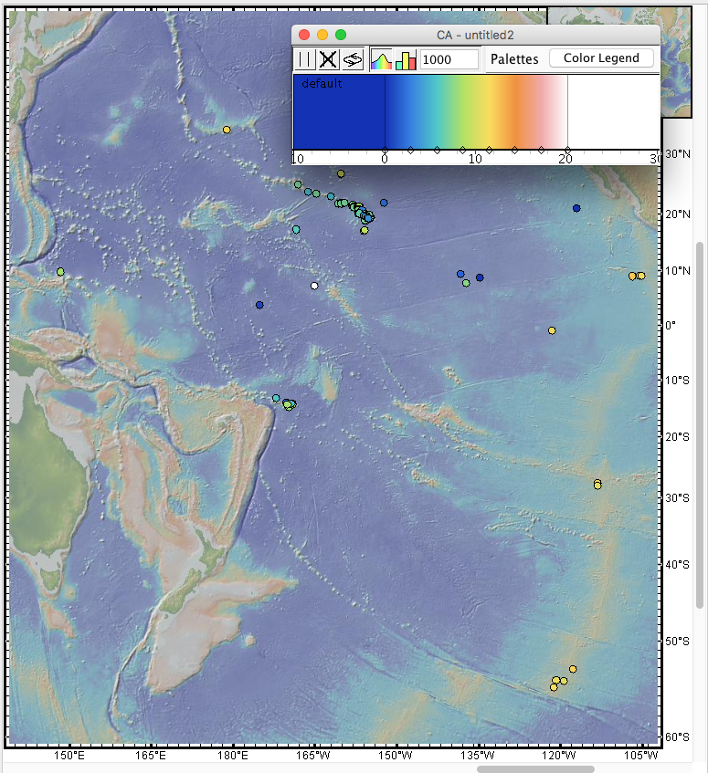Click the field containing 1000
Screen dimensions: 708x773
pyautogui.click(x=449, y=59)
